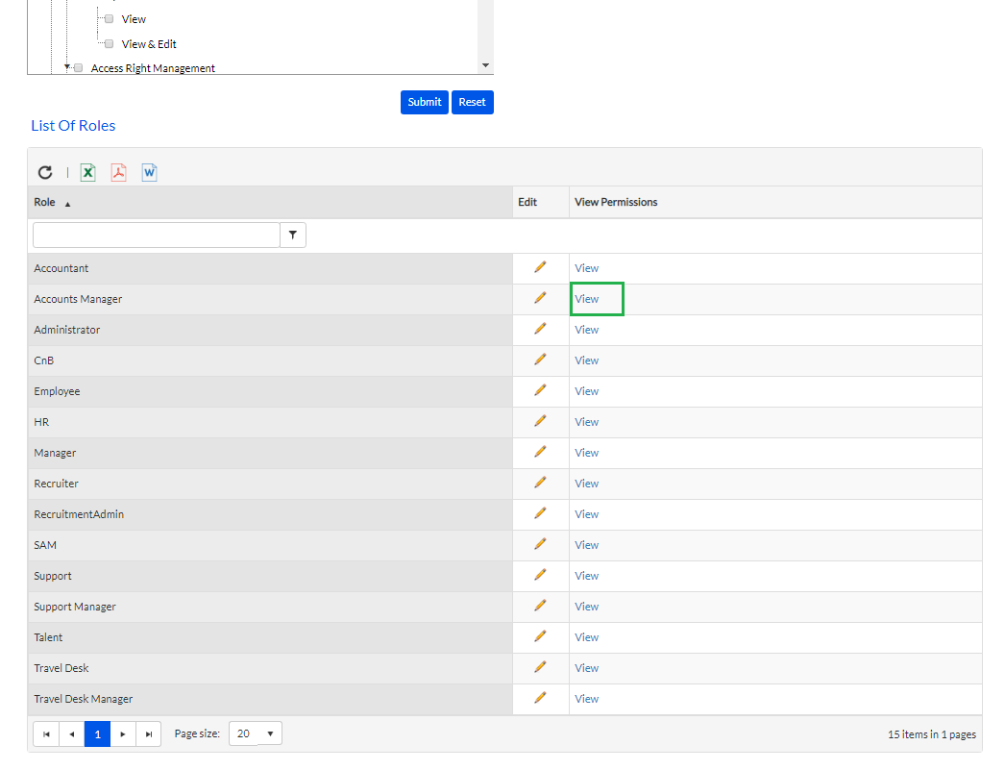Edit the Accountant role pencil icon

click(540, 267)
